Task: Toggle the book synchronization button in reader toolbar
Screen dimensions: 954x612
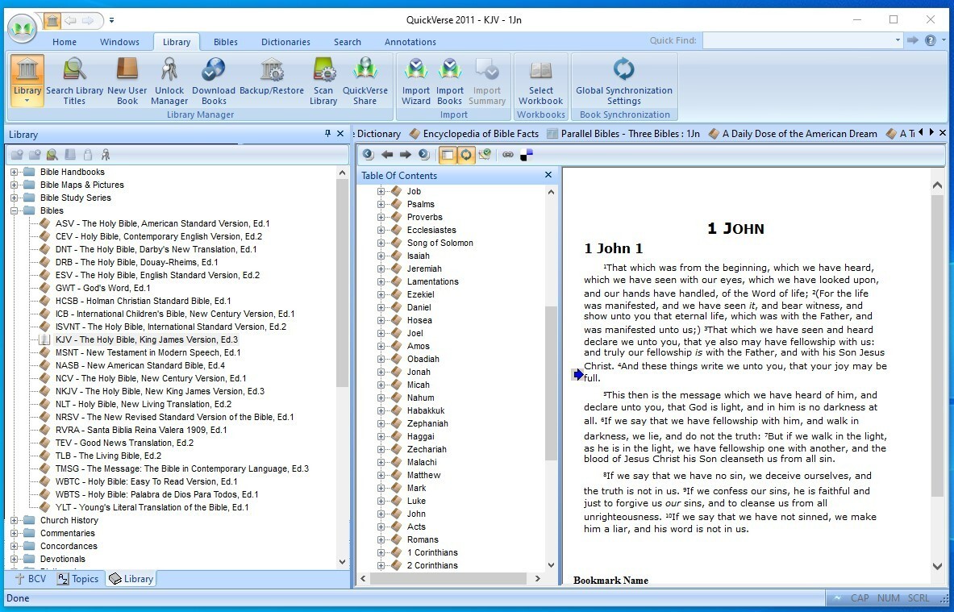Action: 466,155
